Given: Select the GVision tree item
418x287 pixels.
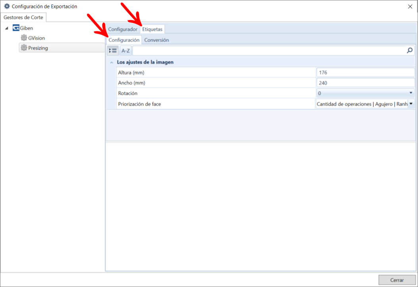Looking at the screenshot, I should pos(37,38).
